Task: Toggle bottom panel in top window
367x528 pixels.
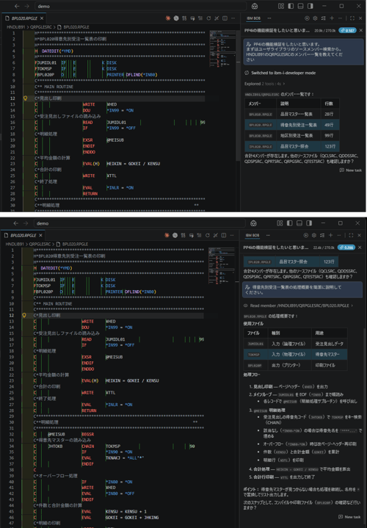Action: [x=300, y=6]
